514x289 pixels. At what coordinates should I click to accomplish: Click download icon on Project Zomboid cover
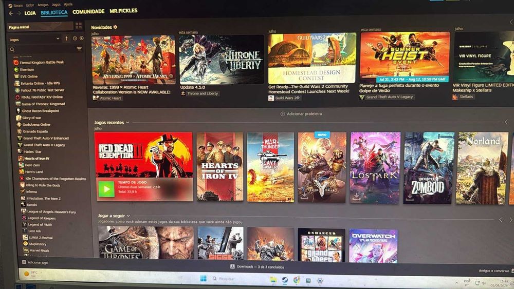409,197
